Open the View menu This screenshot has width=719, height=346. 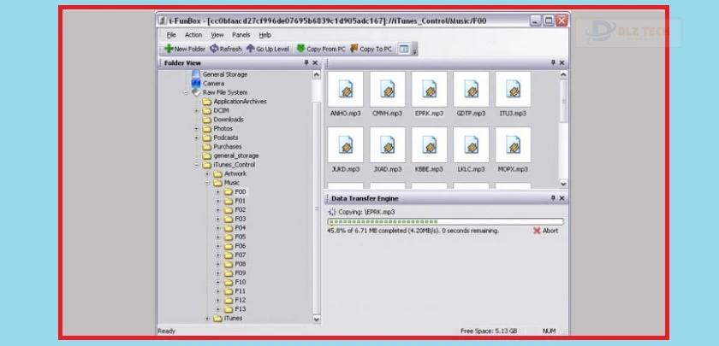pyautogui.click(x=217, y=35)
